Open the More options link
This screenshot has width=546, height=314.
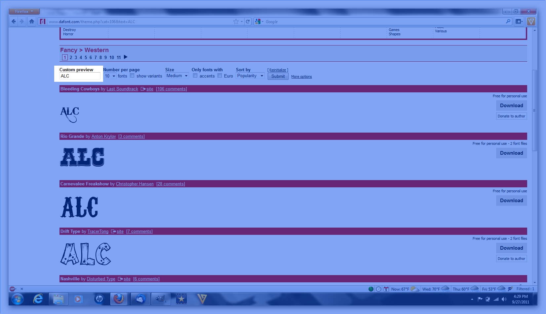[301, 77]
